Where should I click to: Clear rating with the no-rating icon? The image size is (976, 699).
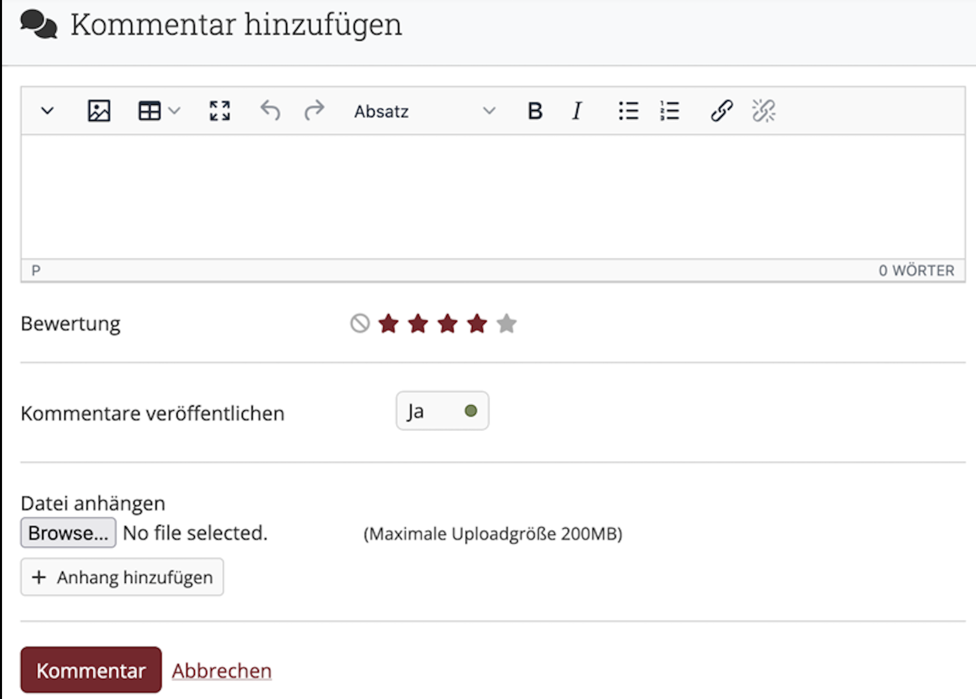coord(360,323)
